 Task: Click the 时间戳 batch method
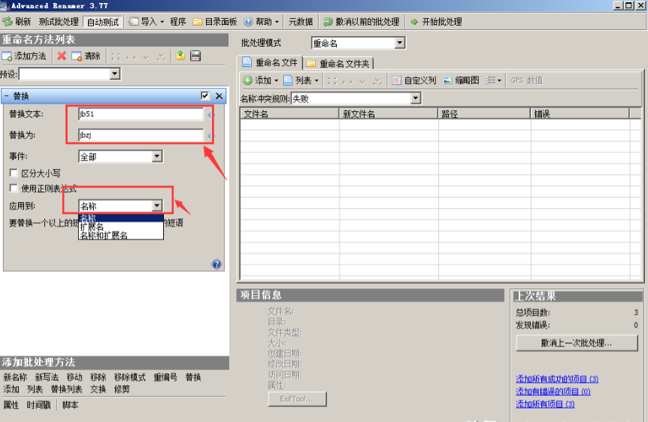pos(39,405)
